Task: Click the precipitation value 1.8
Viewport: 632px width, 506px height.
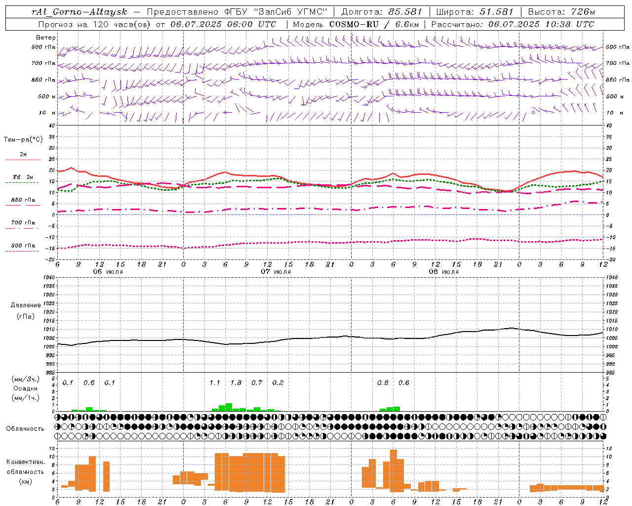Action: pyautogui.click(x=236, y=383)
